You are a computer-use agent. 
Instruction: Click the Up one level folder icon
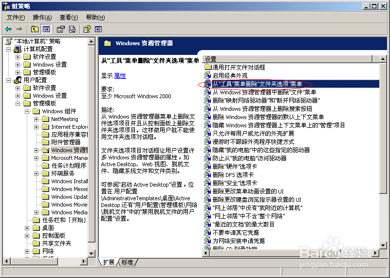point(35,29)
